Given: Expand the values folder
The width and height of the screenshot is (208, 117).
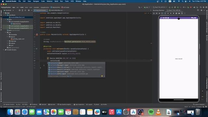Looking at the screenshot, I should (x=7, y=43).
